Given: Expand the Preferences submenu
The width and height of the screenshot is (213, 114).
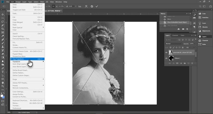Looking at the screenshot, I should (x=27, y=108).
